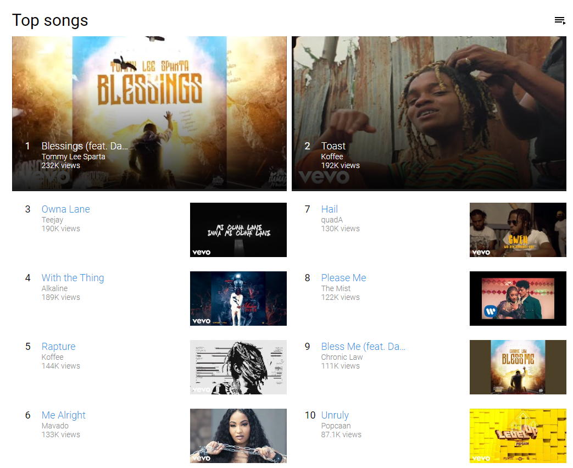
Task: Click the Please Me song title
Action: (343, 277)
